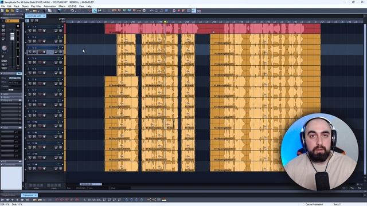The height and width of the screenshot is (206, 367).
Task: Arm record button on track 9
Action: 40,116
